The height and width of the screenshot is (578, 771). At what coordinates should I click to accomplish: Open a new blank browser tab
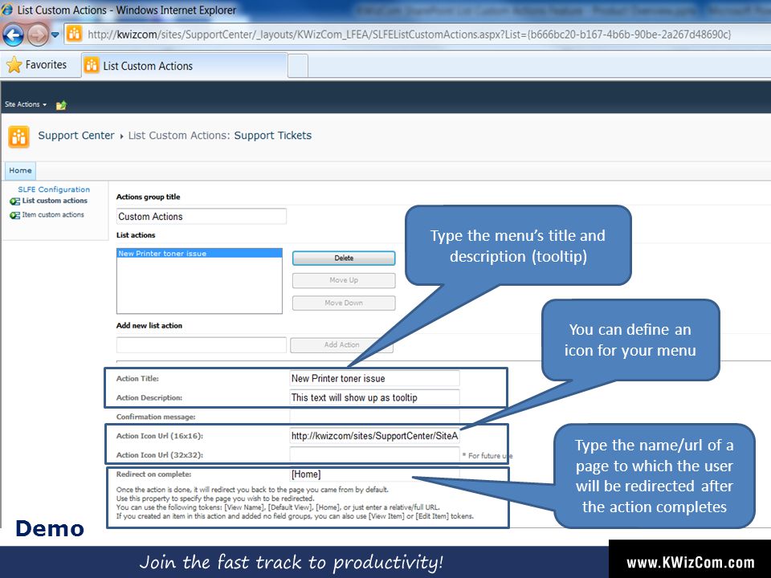(x=298, y=66)
